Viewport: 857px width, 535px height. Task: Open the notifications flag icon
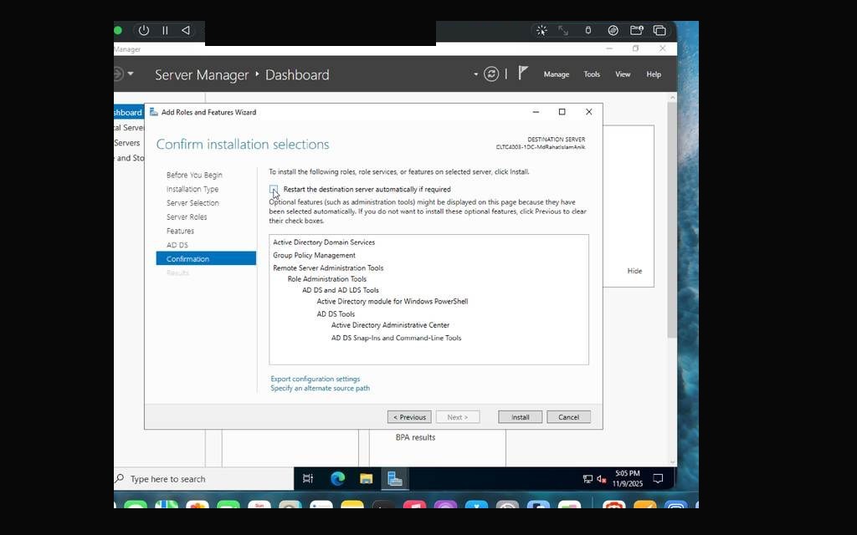tap(522, 73)
